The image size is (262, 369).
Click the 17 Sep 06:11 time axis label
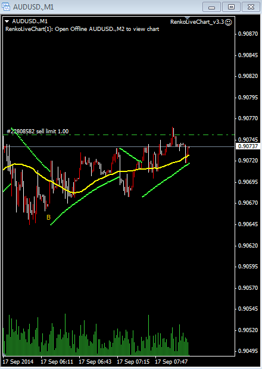click(x=57, y=362)
